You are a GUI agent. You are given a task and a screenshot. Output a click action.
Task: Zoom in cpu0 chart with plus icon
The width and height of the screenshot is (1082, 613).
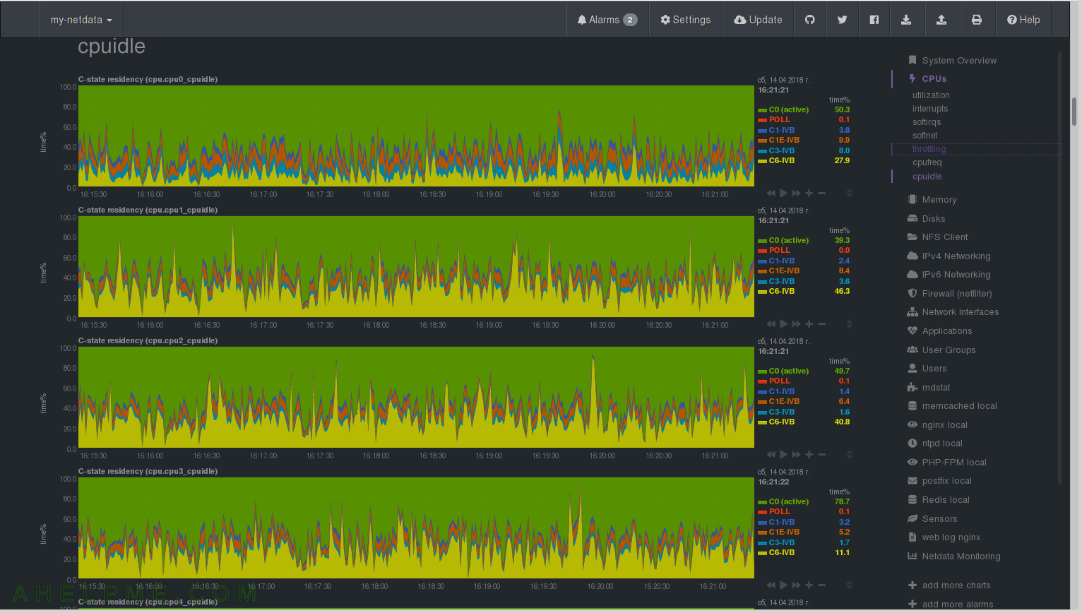pyautogui.click(x=809, y=194)
